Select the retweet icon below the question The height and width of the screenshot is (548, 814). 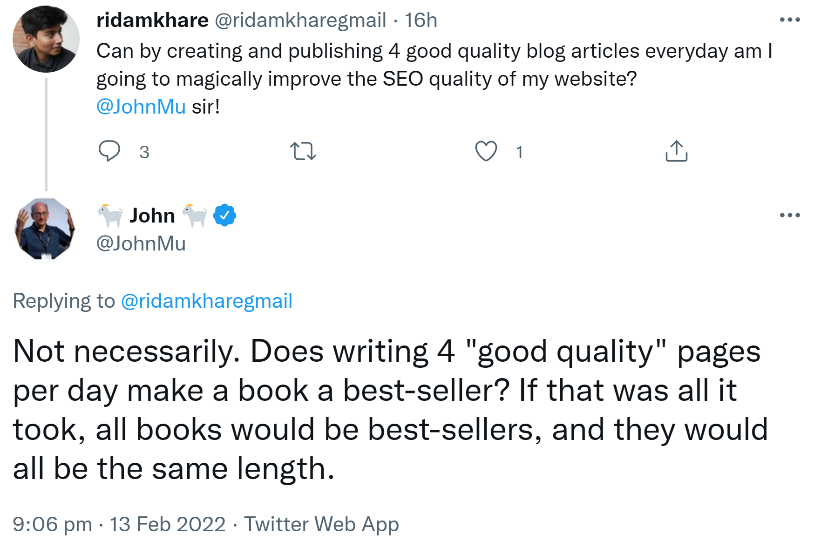(x=305, y=150)
